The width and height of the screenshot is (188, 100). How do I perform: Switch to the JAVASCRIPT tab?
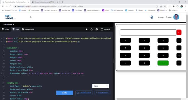[28, 29]
